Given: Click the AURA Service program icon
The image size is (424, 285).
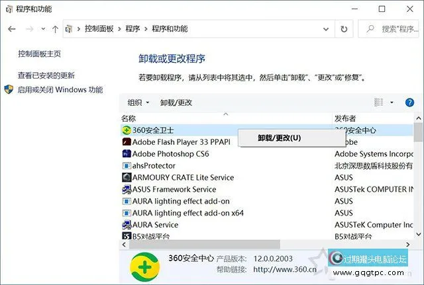Looking at the screenshot, I should pyautogui.click(x=127, y=225).
